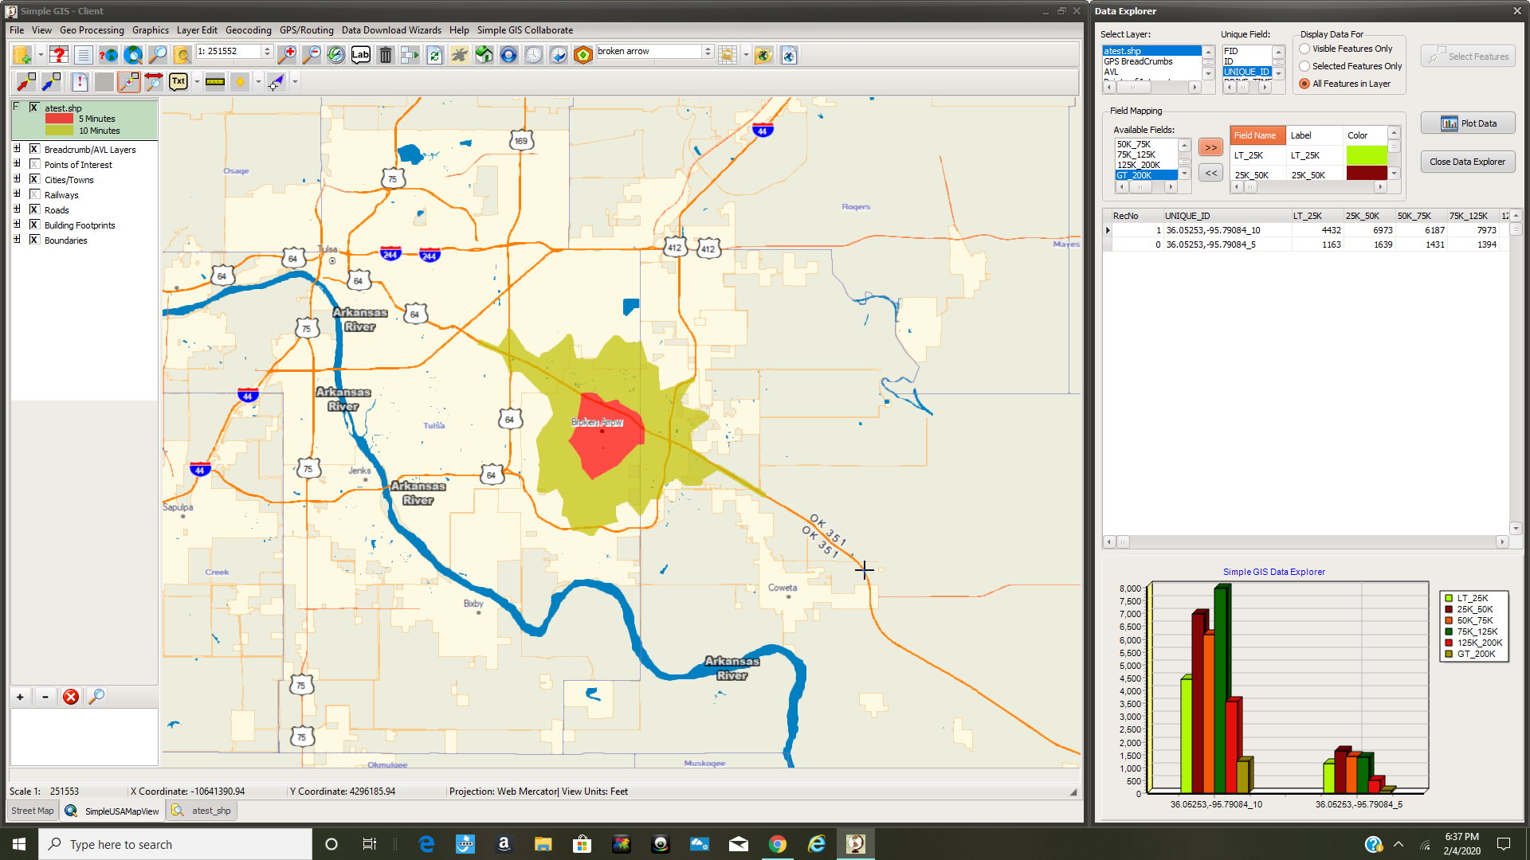Select the Visible Features Only radio button
The width and height of the screenshot is (1530, 860).
pos(1304,49)
